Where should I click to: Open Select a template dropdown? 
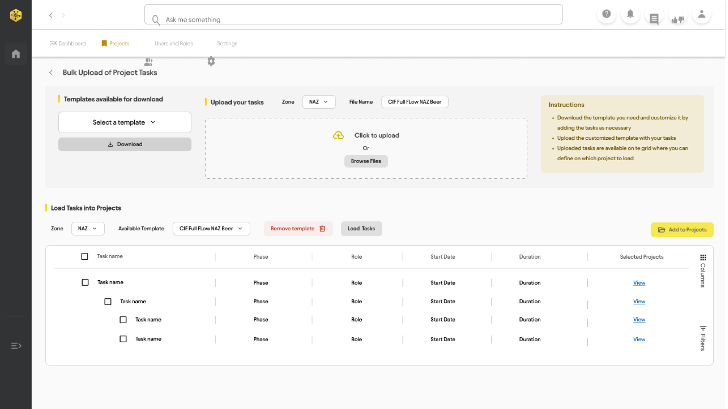[125, 122]
